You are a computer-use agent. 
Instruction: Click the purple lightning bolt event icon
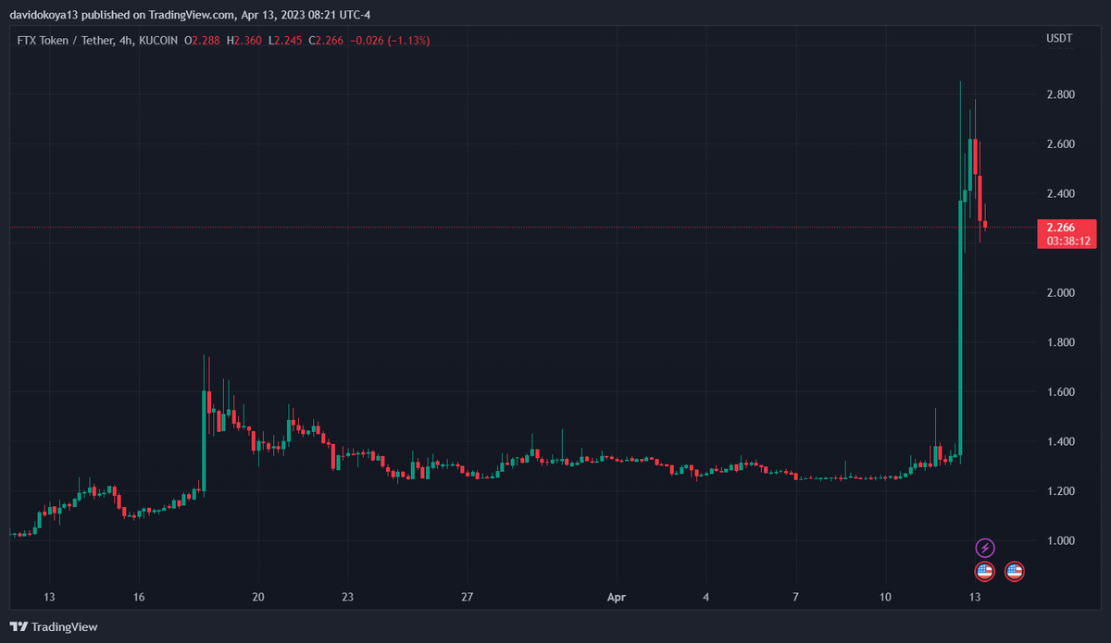click(x=985, y=548)
